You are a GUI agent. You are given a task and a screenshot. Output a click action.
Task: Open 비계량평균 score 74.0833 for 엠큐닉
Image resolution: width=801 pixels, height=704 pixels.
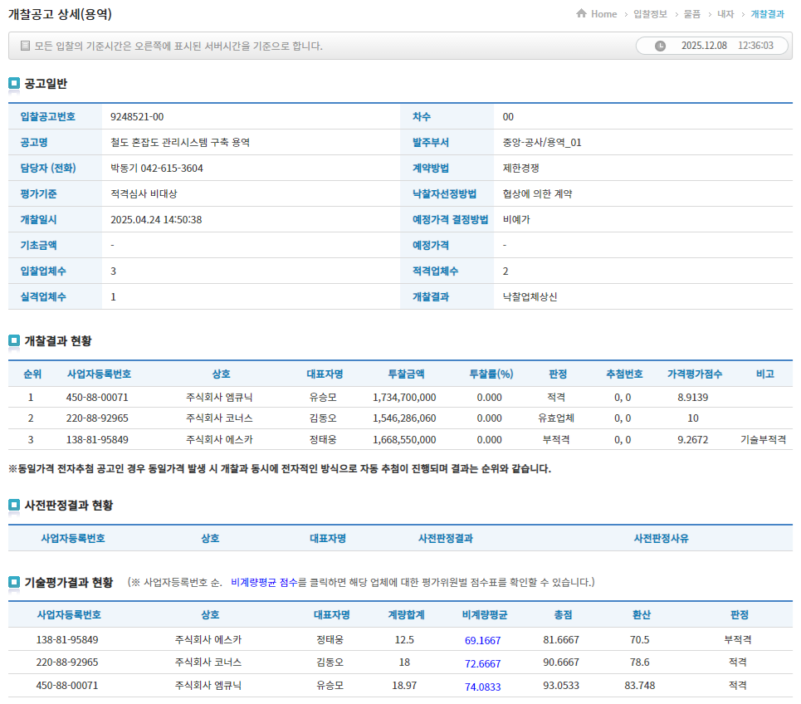click(482, 686)
